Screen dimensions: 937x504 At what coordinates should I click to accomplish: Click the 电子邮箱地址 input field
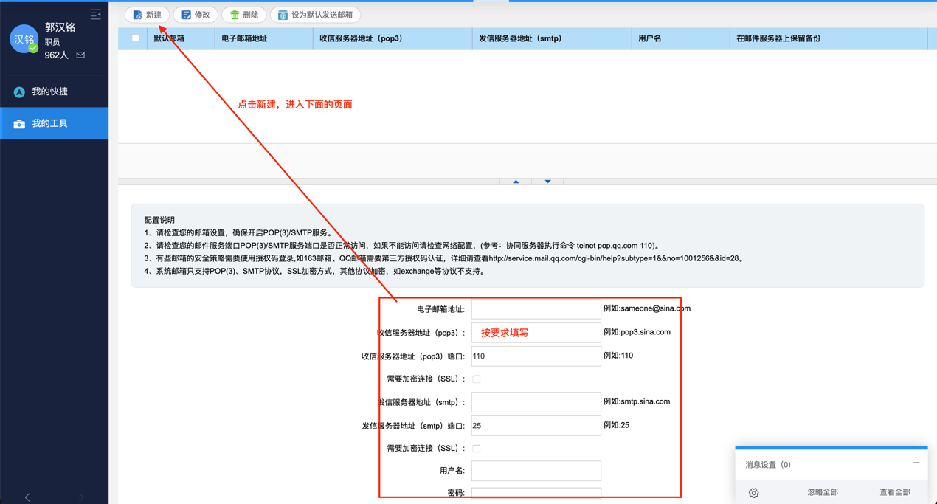tap(536, 308)
